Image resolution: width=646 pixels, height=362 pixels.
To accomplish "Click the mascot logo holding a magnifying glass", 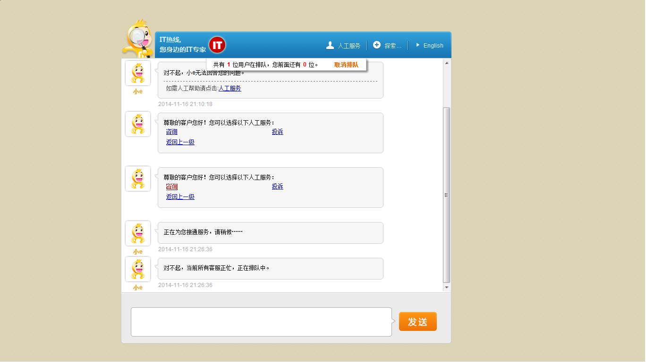I will [x=137, y=39].
